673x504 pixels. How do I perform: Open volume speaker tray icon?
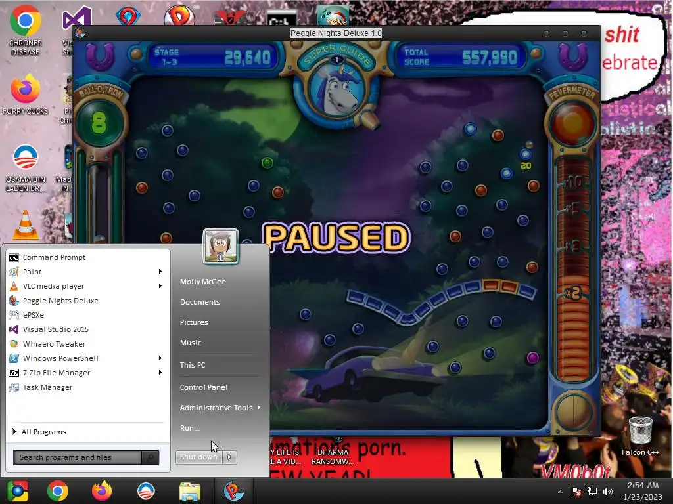[x=608, y=492]
